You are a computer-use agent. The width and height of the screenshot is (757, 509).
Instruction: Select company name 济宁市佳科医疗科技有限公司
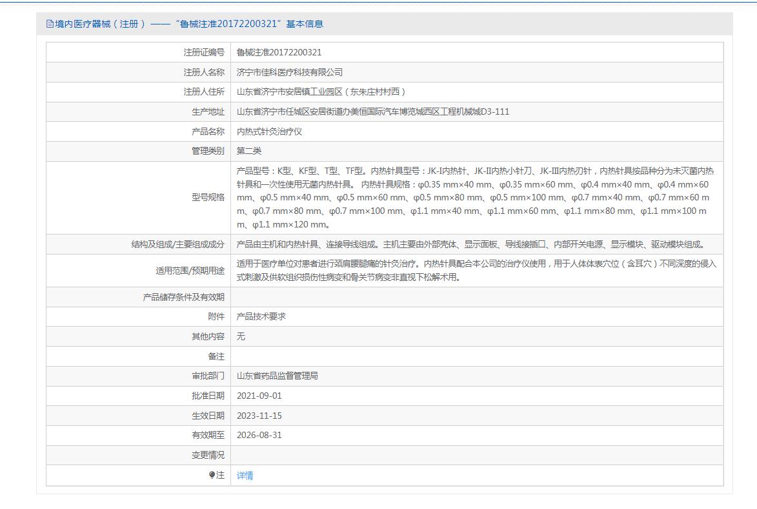pyautogui.click(x=290, y=72)
